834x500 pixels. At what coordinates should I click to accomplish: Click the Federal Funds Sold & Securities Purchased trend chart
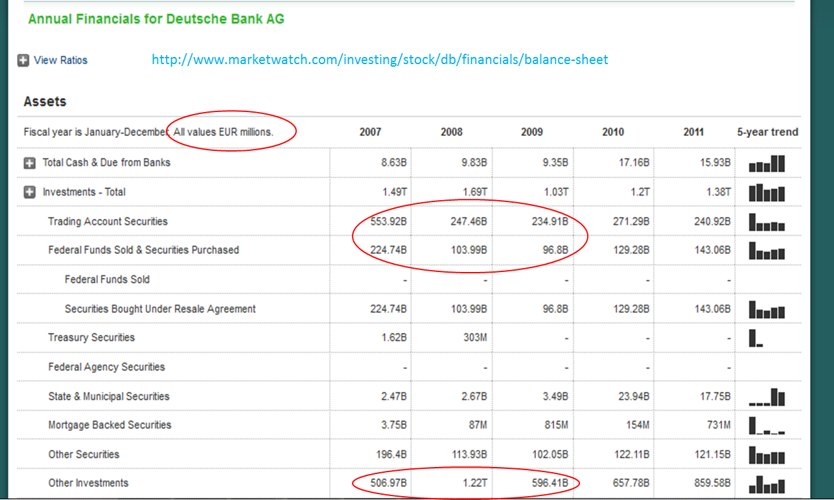click(x=767, y=251)
